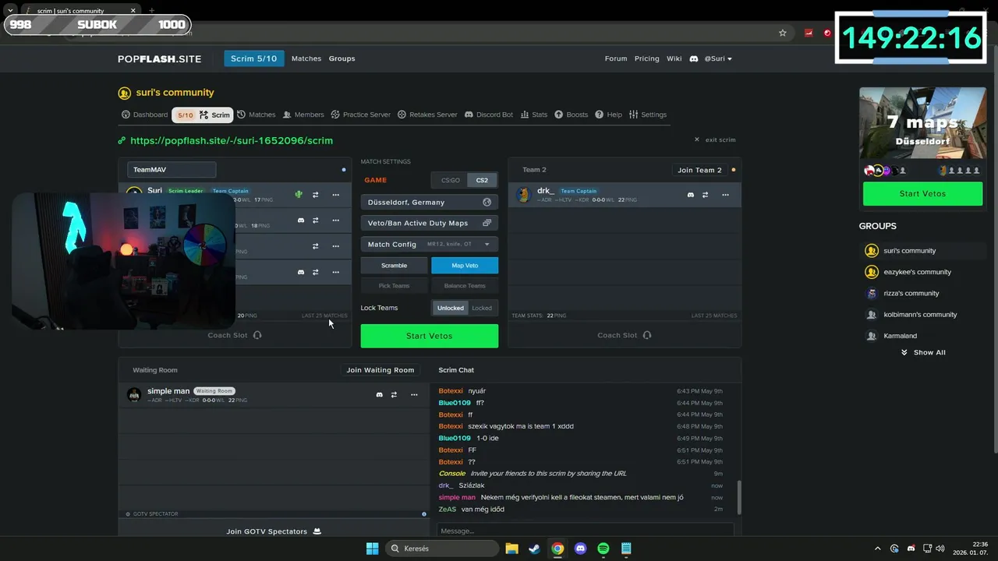Click the info icon on the GOTV Spectator bar
This screenshot has width=998, height=561.
pos(424,514)
